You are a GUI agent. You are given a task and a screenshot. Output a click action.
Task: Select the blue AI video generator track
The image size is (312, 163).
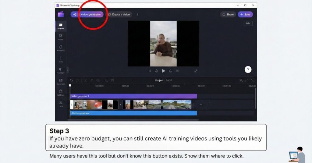[x=133, y=113]
